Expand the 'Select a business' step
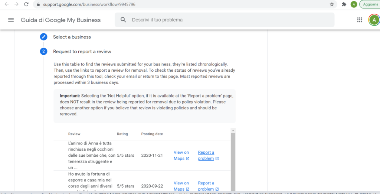Viewport: 380px width, 194px height. point(72,37)
